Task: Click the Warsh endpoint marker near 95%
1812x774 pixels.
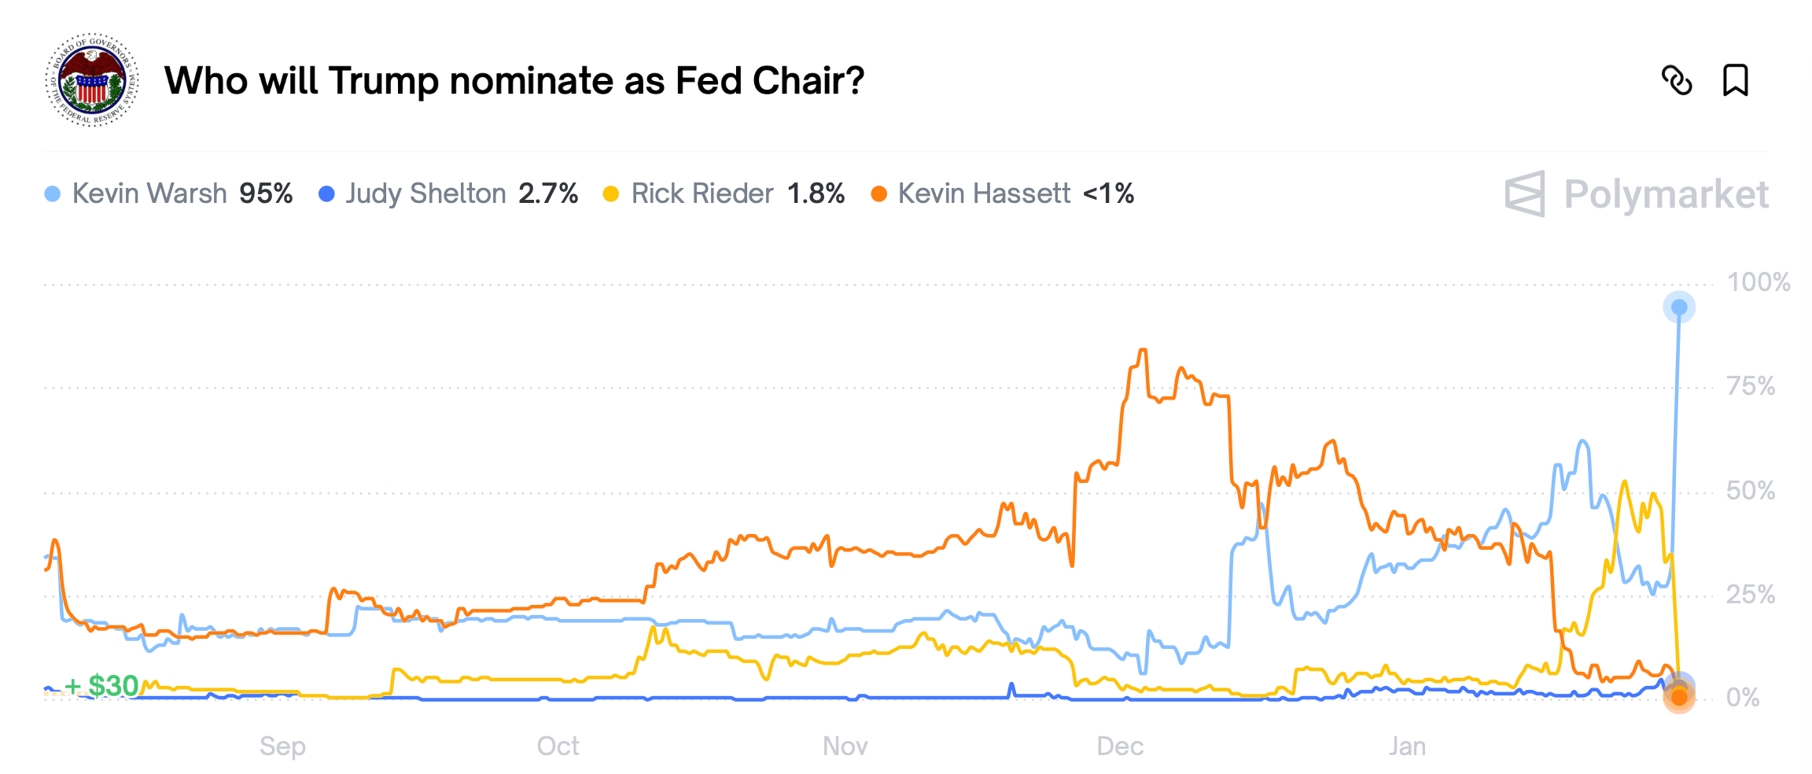Action: pyautogui.click(x=1679, y=307)
